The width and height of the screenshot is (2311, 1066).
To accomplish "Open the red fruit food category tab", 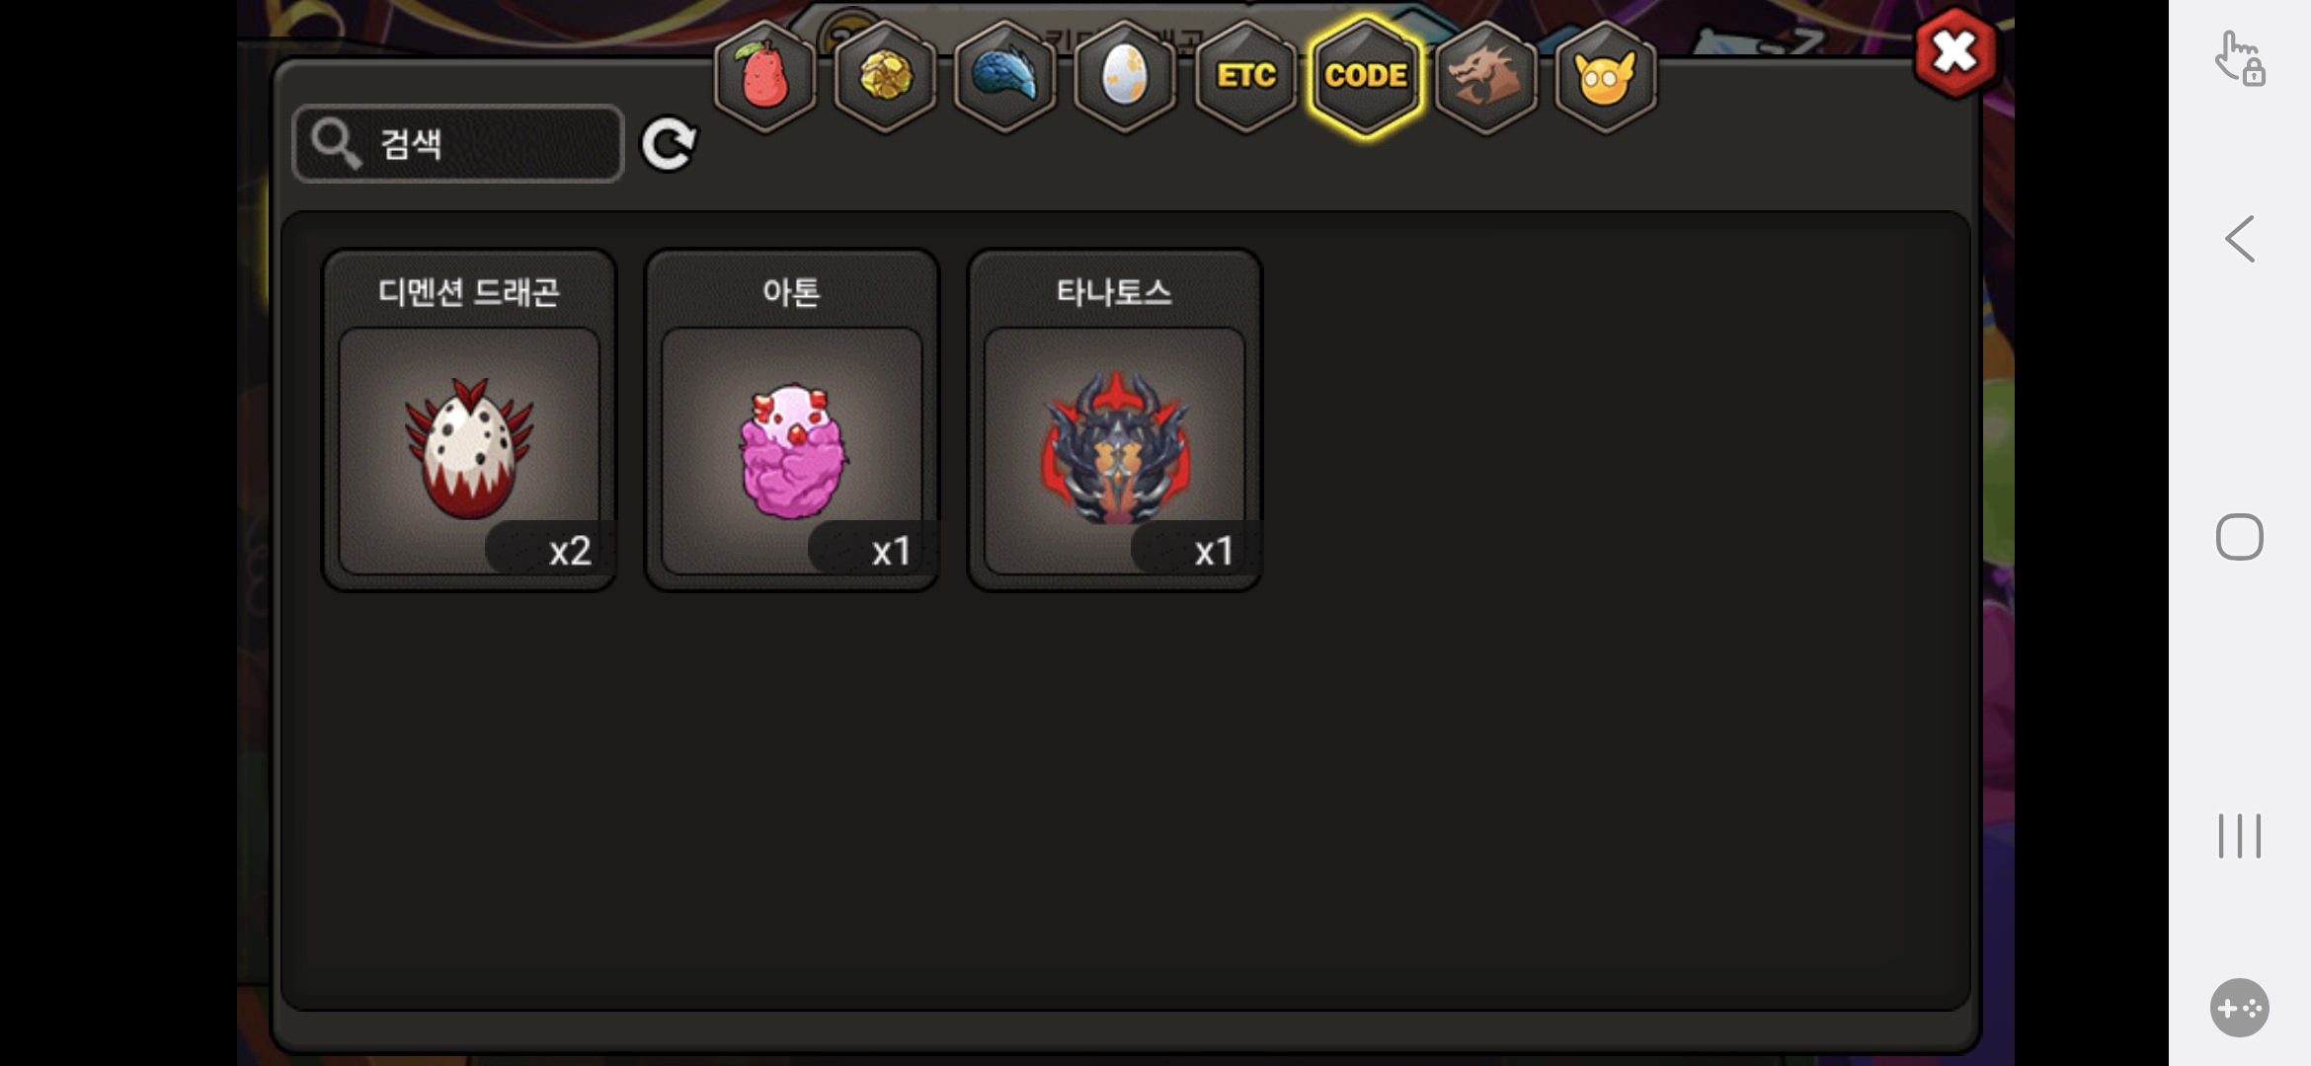I will tap(764, 76).
